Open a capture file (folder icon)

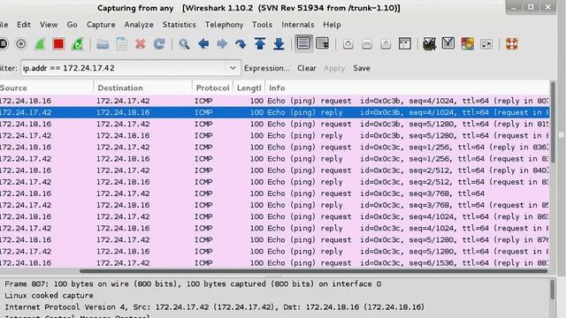pyautogui.click(x=103, y=44)
